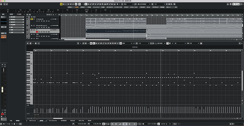
Task: Click the transport Stop button
Action: click(x=125, y=124)
